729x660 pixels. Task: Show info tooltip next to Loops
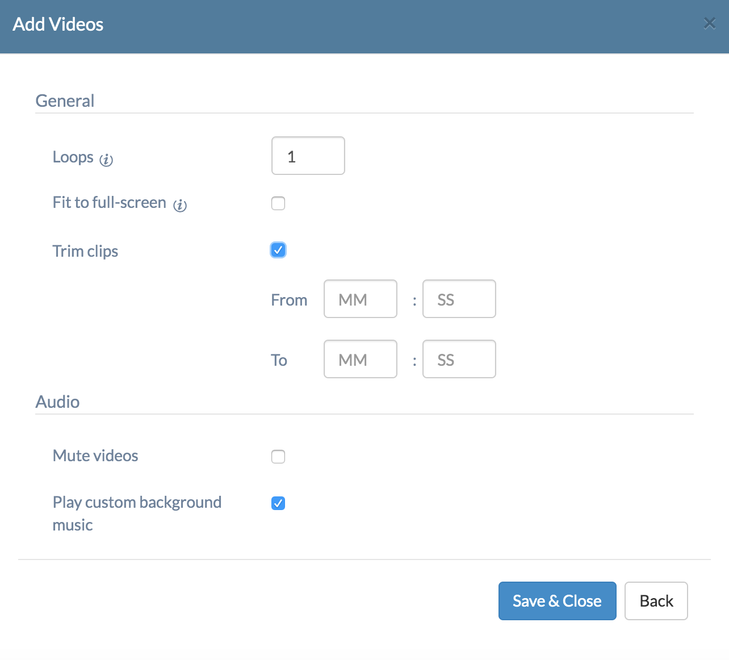[x=106, y=160]
